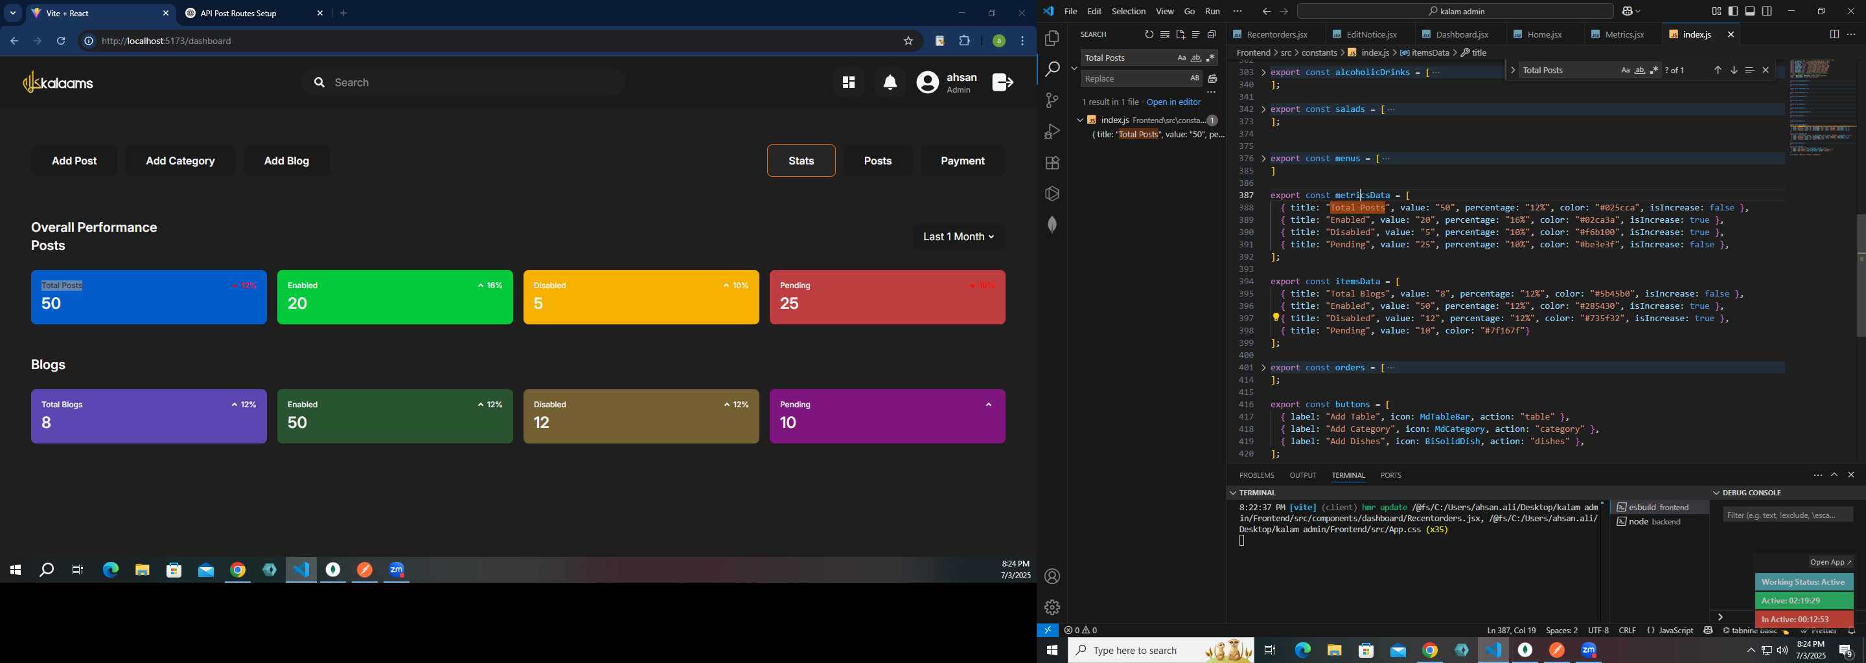Image resolution: width=1866 pixels, height=663 pixels.
Task: Toggle Match Case in the editor find widget
Action: (x=1625, y=70)
